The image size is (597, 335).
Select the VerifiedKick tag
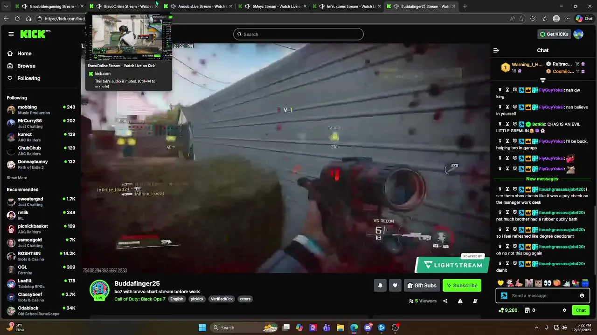point(222,299)
